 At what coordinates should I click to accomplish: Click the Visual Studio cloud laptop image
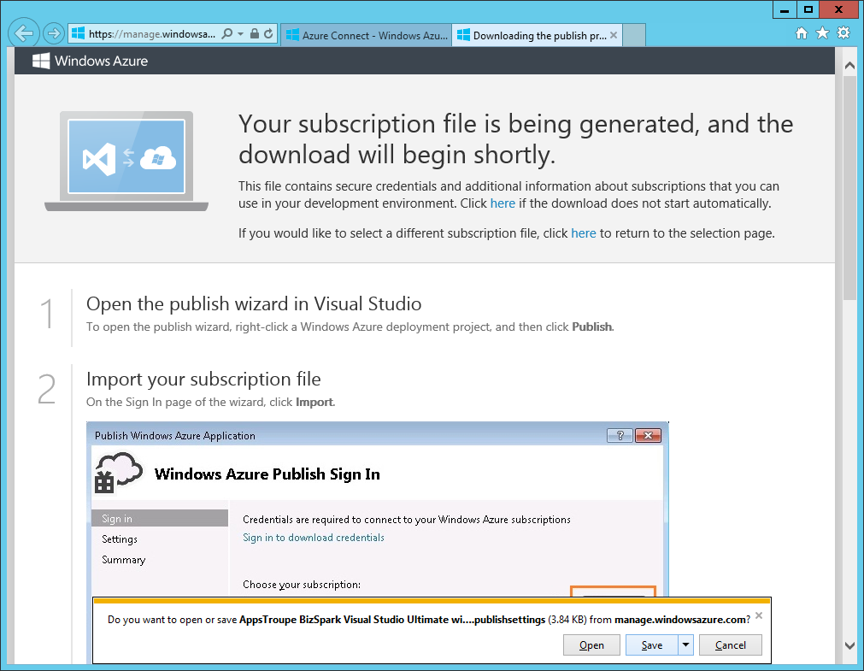point(126,161)
